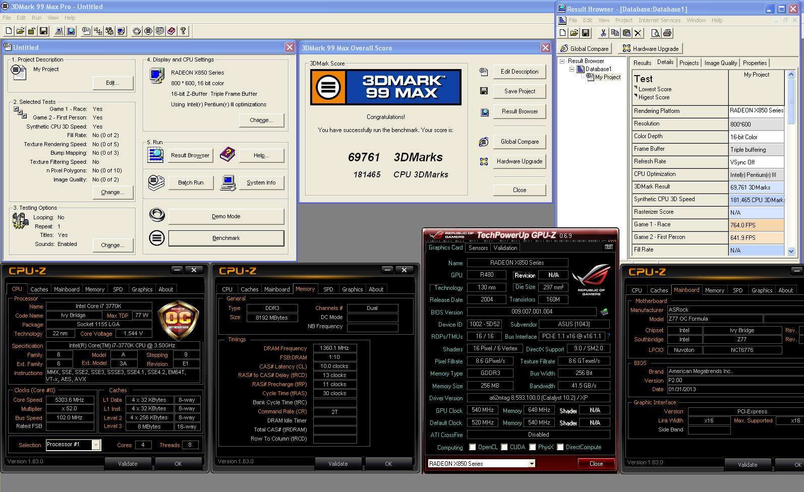Click Save Project floppy icon in Overall Score
The width and height of the screenshot is (804, 492).
tap(484, 91)
